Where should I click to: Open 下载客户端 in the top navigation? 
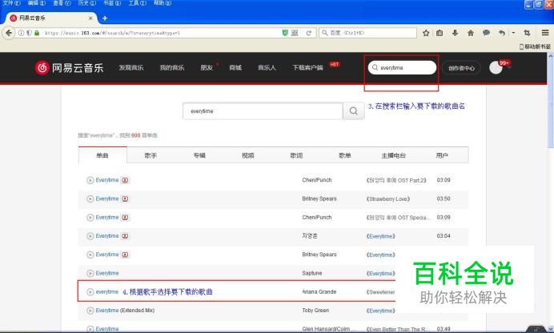point(307,67)
